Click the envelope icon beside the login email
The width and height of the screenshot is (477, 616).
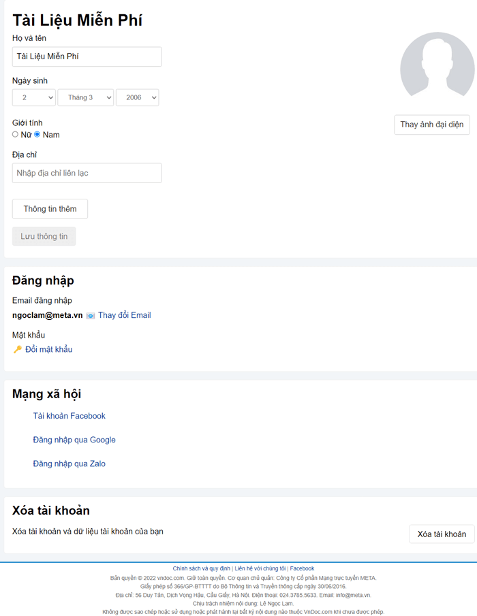89,315
